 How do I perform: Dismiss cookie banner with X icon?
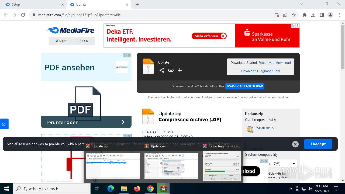click(295, 144)
